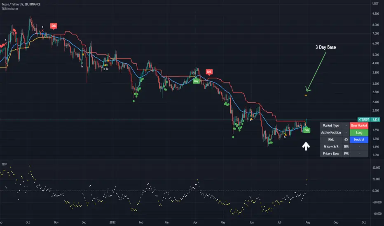
Task: Select the XTZUSDT price tag on the axis
Action: pos(364,120)
